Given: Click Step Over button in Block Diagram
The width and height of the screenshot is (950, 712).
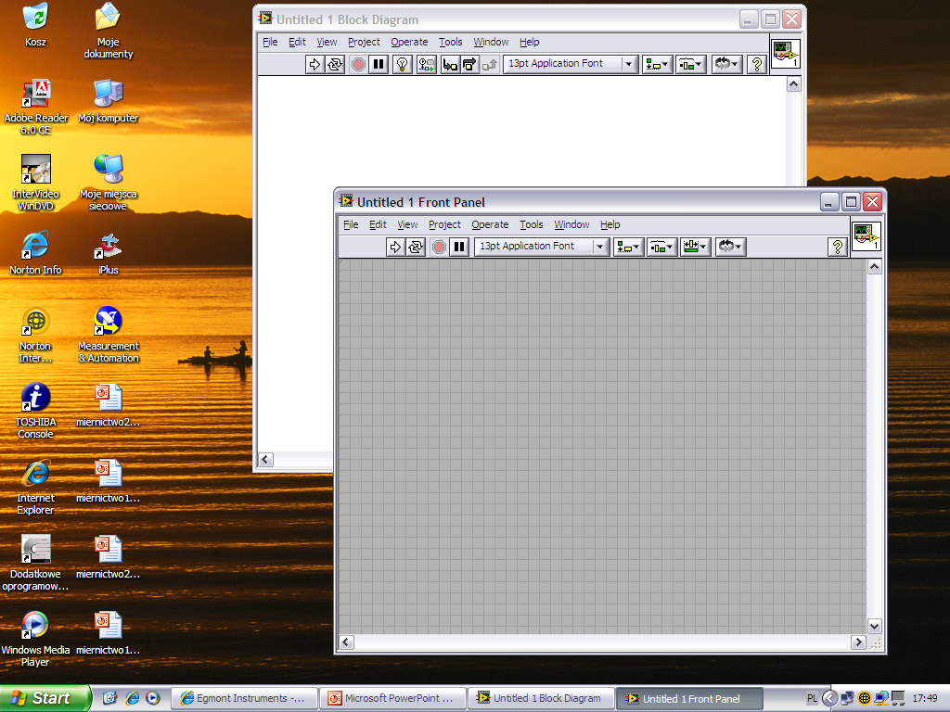Looking at the screenshot, I should 469,64.
